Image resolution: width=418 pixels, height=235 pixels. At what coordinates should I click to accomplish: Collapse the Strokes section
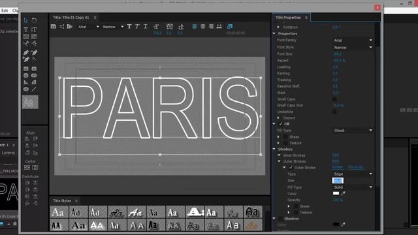[274, 149]
